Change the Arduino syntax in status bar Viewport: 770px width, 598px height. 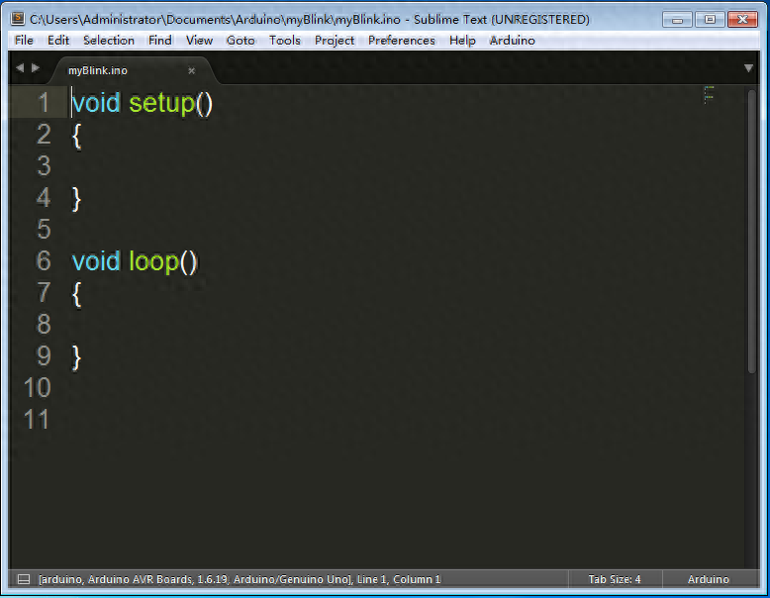point(708,579)
